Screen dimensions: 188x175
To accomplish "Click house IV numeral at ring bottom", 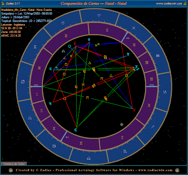I will pyautogui.click(x=81, y=143).
